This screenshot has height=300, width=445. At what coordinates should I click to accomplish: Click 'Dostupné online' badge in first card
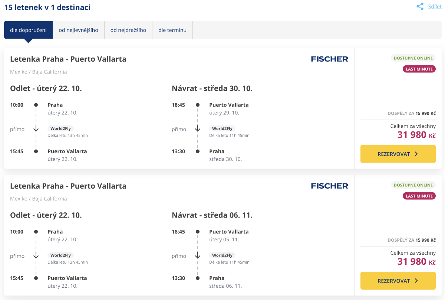coord(413,58)
